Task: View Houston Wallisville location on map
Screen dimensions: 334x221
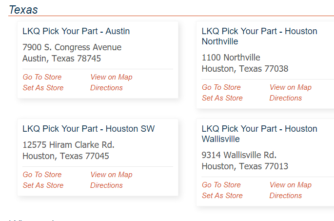Action: (x=291, y=185)
